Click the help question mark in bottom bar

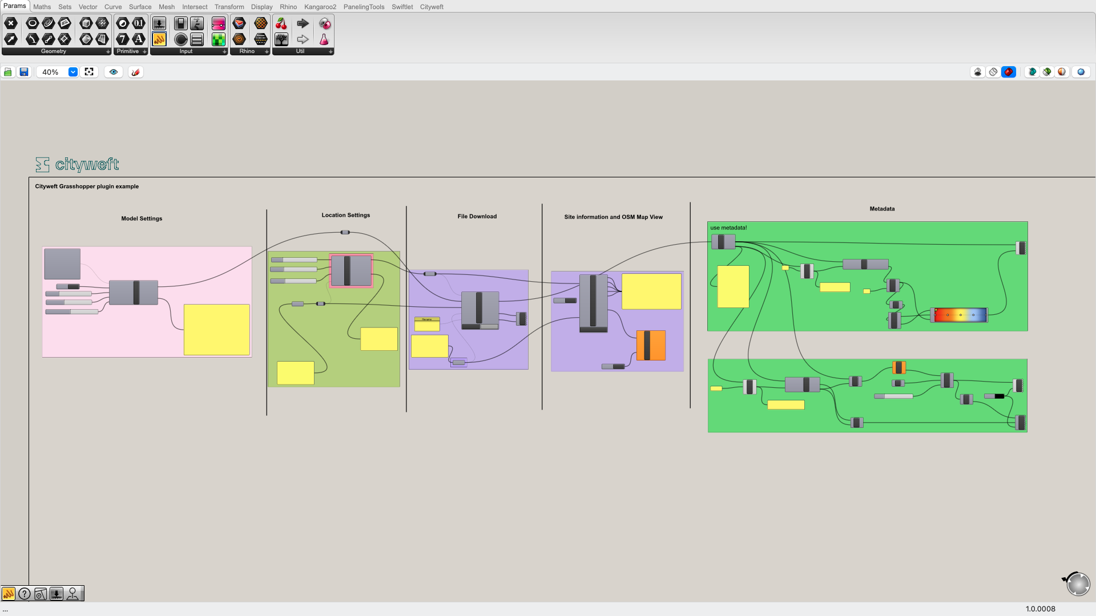pyautogui.click(x=25, y=594)
